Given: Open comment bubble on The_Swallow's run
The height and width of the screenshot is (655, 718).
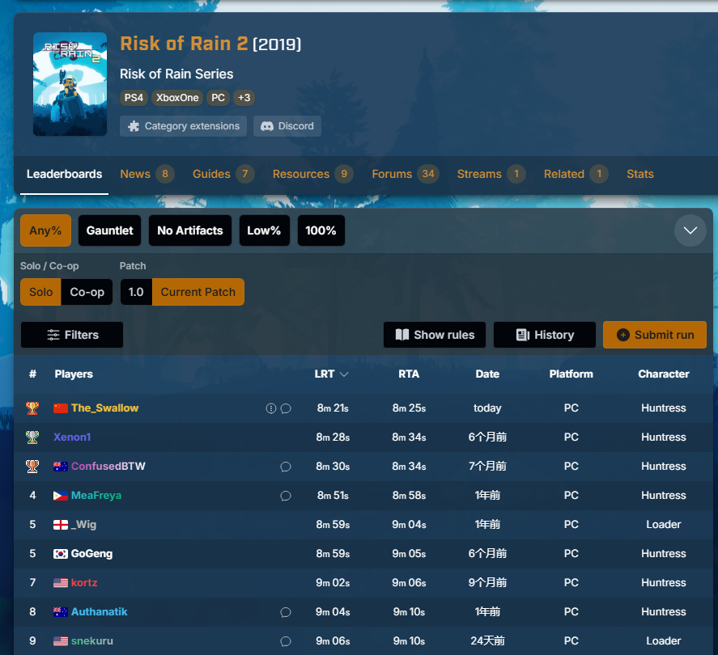Looking at the screenshot, I should pyautogui.click(x=286, y=408).
